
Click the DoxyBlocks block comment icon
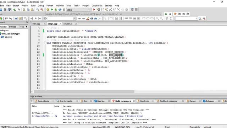point(6,18)
